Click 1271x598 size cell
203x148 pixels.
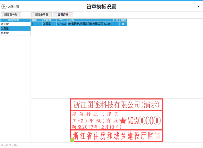coord(62,24)
